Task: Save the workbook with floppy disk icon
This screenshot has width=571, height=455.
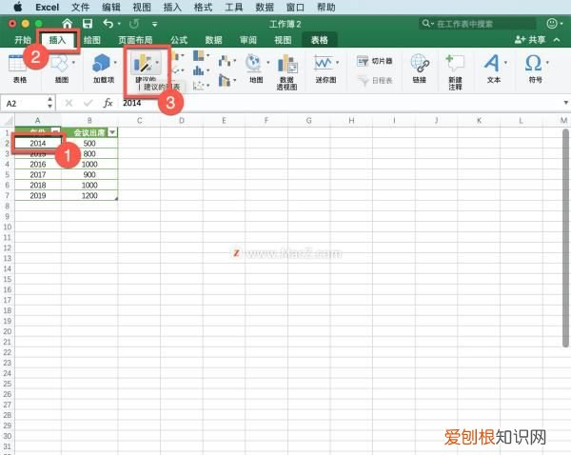Action: click(88, 24)
